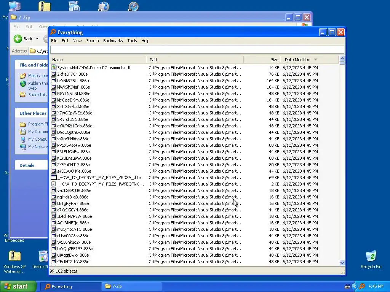Select file name D9oEQpth6-.886e
This screenshot has width=390, height=292.
click(x=74, y=132)
